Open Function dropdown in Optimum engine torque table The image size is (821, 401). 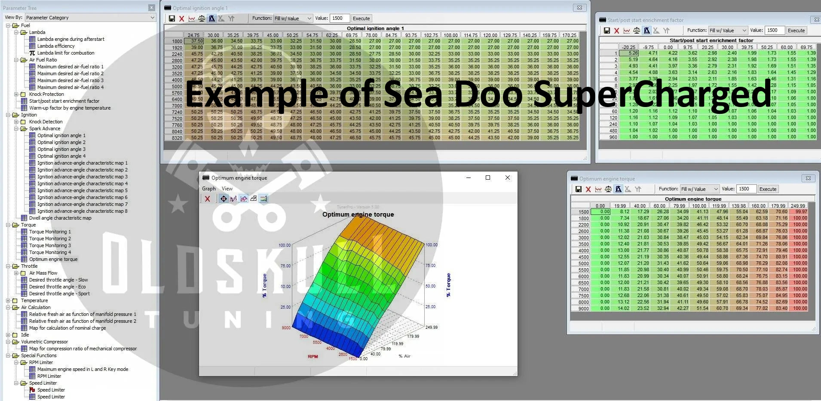tap(699, 189)
